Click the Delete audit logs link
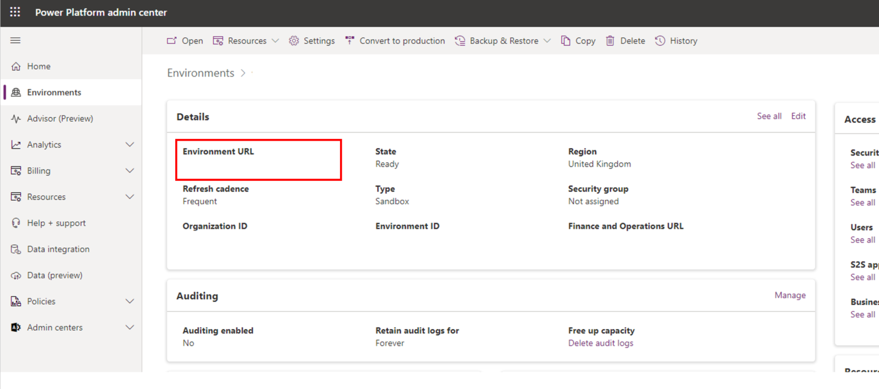Screen dimensions: 879x389 601,343
